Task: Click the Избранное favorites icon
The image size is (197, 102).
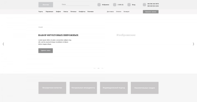Action: click(x=99, y=5)
